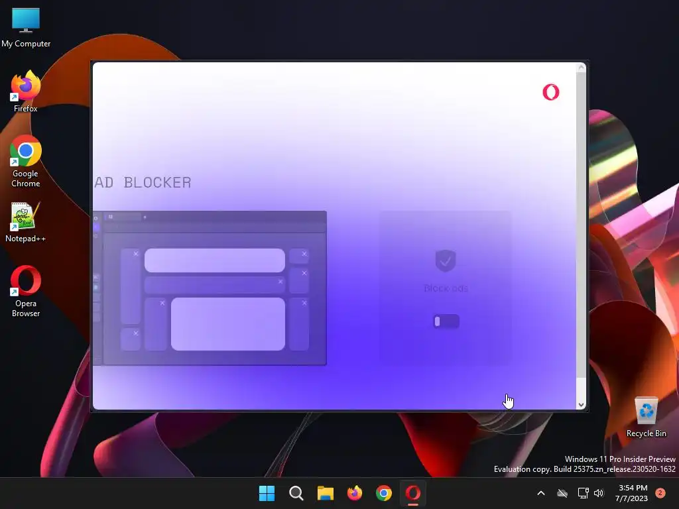The width and height of the screenshot is (679, 509).
Task: Click the installer vertical scrollbar thumb
Action: pos(581,225)
